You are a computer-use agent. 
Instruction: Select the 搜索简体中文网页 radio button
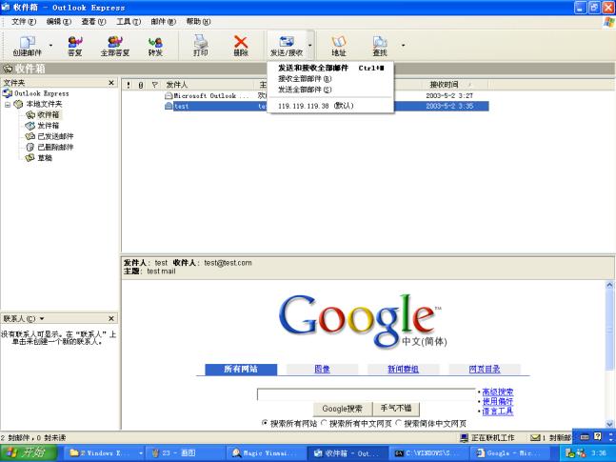coord(398,423)
